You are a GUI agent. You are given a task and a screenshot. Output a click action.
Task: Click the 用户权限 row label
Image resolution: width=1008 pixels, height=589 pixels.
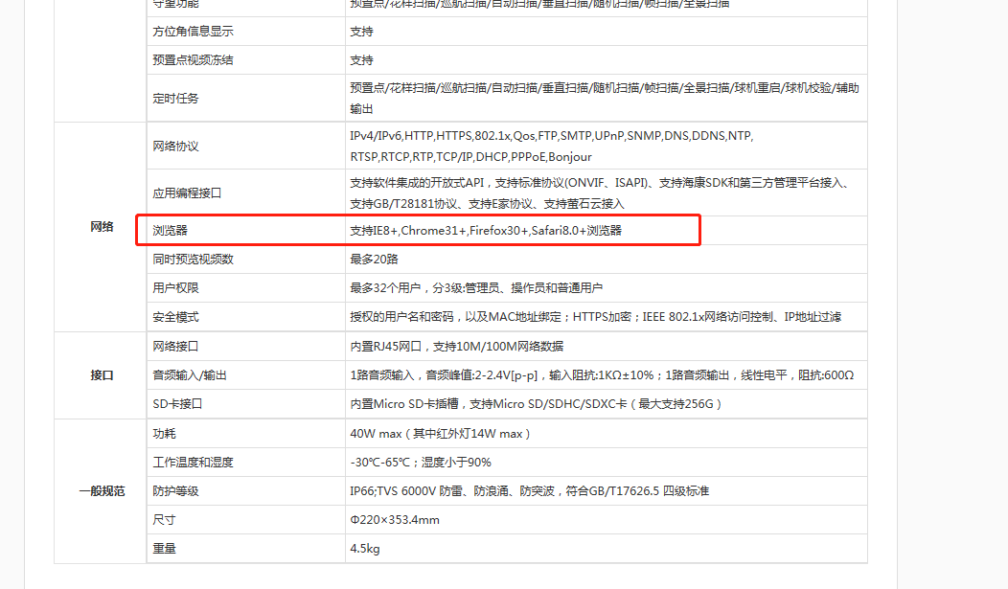(x=175, y=288)
